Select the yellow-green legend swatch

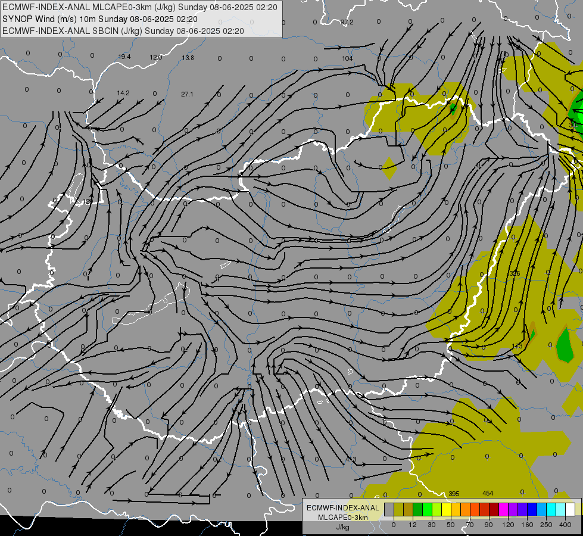tap(437, 509)
